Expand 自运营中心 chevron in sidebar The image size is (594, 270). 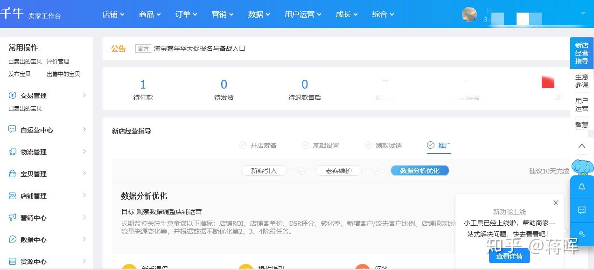click(84, 130)
